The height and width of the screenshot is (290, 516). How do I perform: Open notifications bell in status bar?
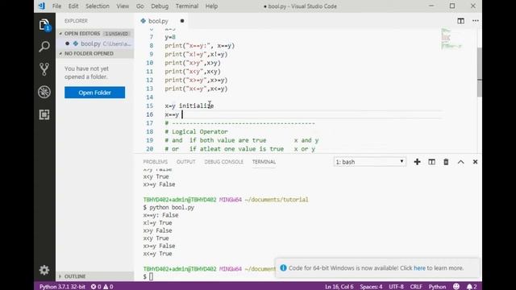472,287
